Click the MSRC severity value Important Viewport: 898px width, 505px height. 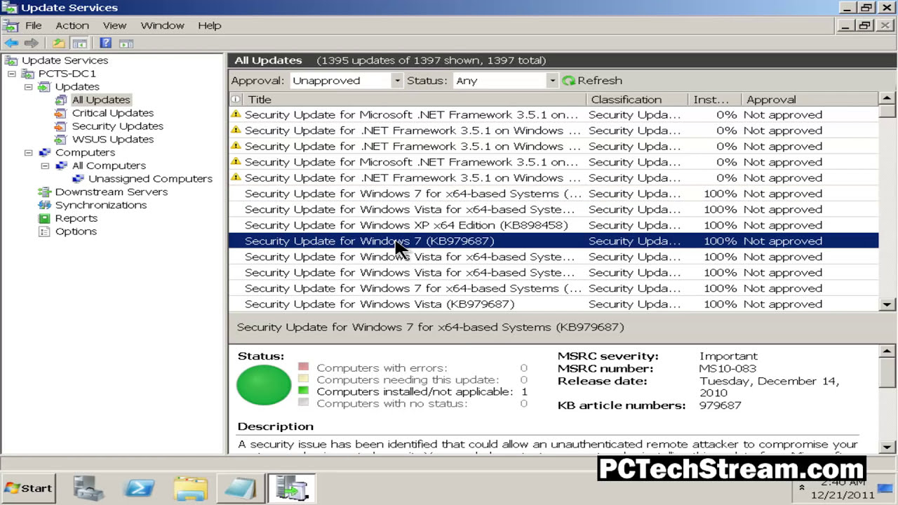728,356
